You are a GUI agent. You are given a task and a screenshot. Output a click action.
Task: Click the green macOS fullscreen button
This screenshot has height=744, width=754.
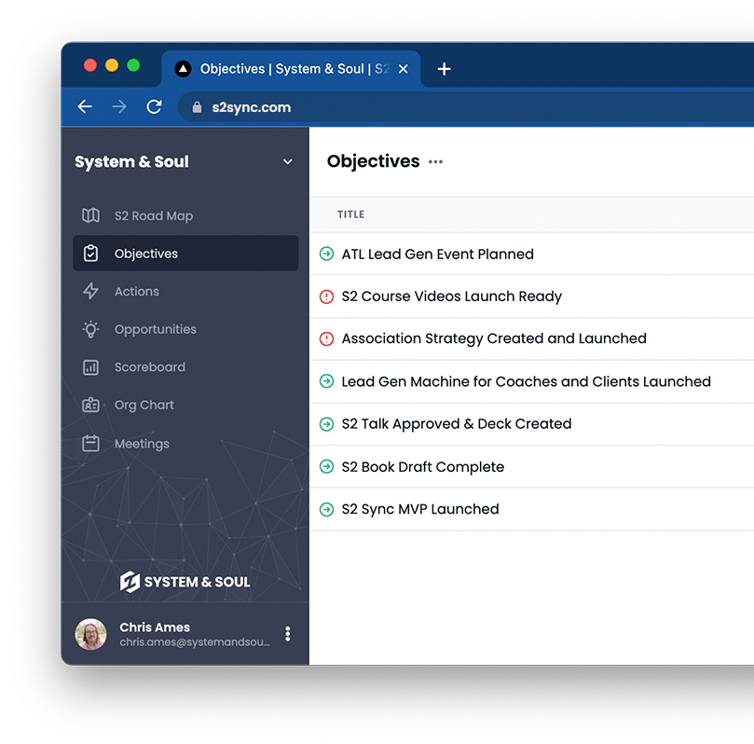point(133,65)
